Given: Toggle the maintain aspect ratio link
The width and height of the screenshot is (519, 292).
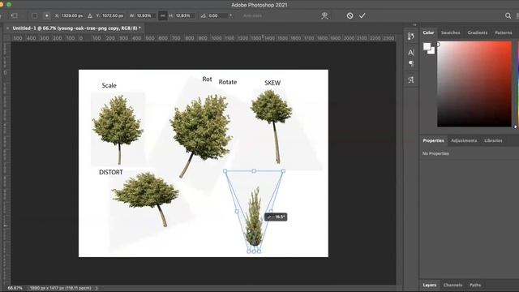Looking at the screenshot, I should pyautogui.click(x=162, y=15).
